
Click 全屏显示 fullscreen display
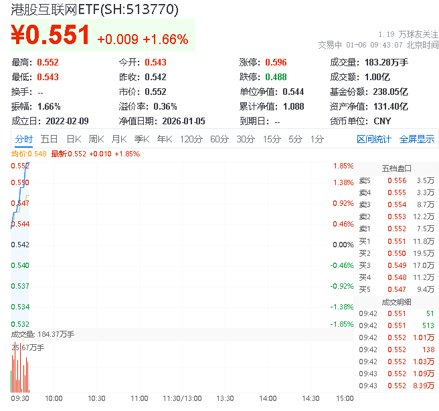click(416, 139)
